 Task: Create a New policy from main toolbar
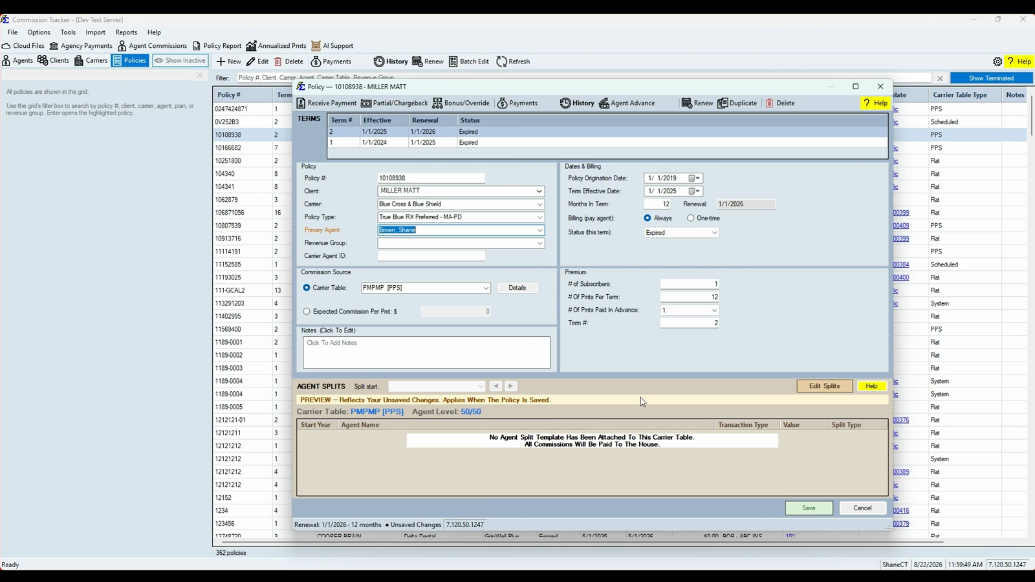tap(228, 61)
